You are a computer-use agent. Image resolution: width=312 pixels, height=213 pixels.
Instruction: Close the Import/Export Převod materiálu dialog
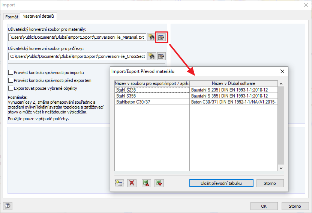(282, 71)
